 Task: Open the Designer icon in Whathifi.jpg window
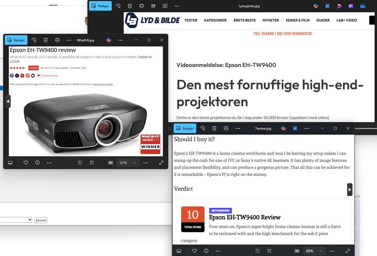[x=109, y=40]
